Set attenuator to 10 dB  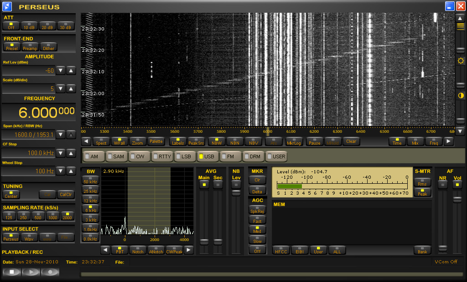tap(29, 26)
